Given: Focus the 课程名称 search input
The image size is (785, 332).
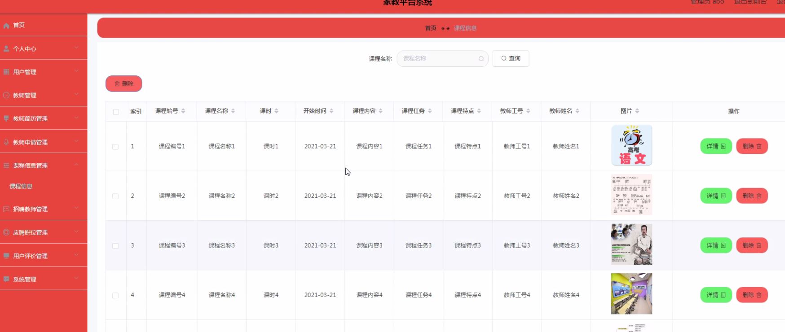Looking at the screenshot, I should (442, 58).
